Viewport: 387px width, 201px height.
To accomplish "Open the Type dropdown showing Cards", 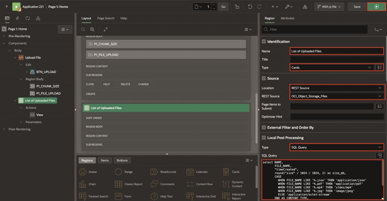I will point(331,67).
